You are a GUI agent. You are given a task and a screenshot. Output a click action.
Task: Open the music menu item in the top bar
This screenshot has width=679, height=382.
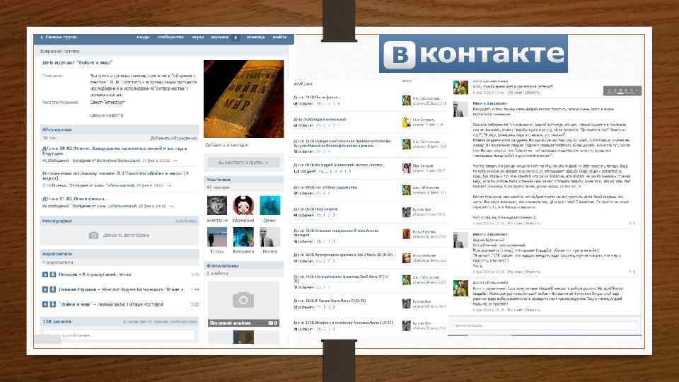220,37
